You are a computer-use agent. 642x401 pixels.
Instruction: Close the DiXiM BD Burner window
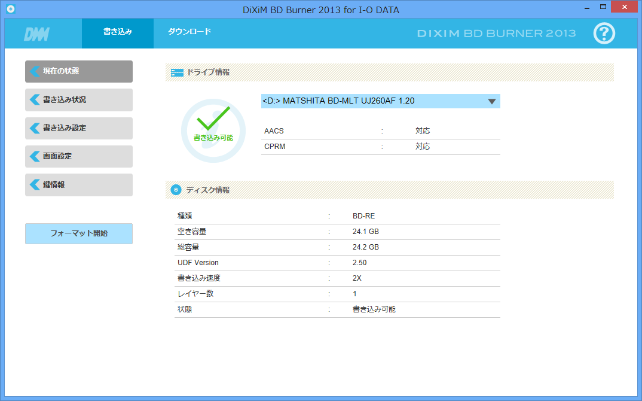coord(625,7)
